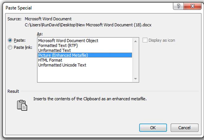Click the source file path text
This screenshot has width=204, height=140.
coord(88,25)
